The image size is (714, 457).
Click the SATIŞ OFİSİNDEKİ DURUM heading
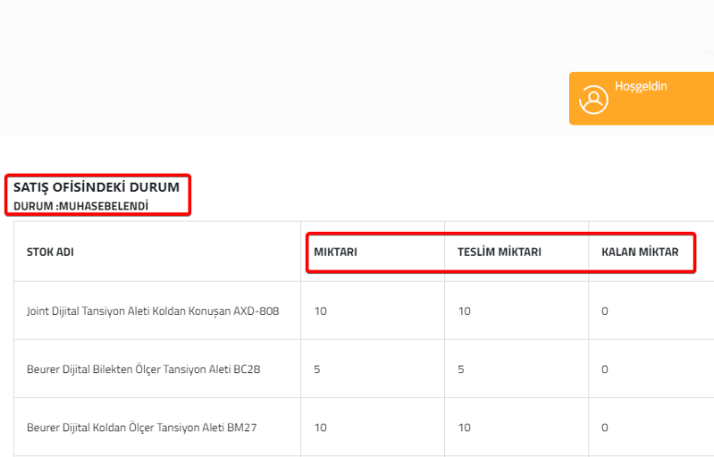[96, 187]
